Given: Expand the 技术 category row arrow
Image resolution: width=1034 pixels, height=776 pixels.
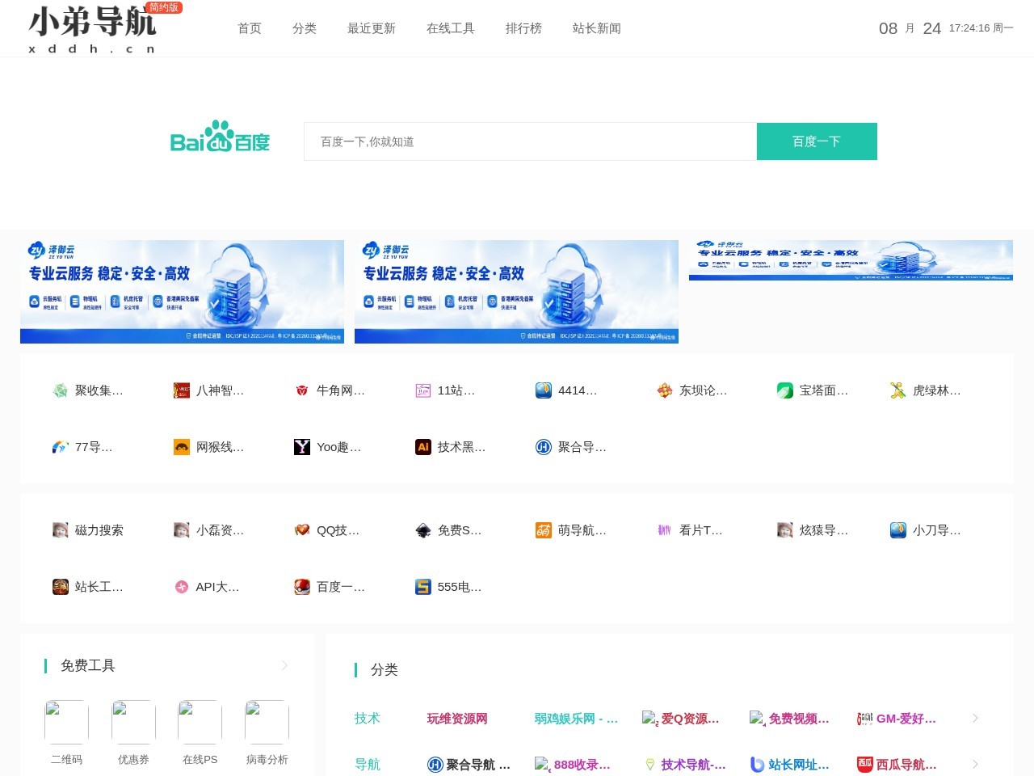Looking at the screenshot, I should (x=975, y=718).
